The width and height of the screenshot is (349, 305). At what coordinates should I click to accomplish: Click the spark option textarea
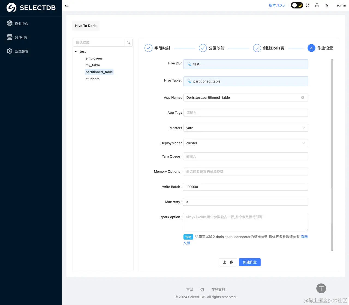(245, 222)
